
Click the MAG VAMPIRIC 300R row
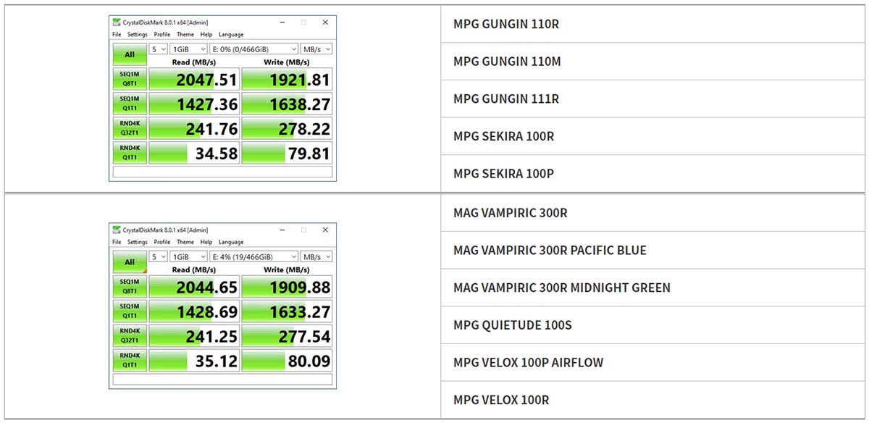pyautogui.click(x=655, y=213)
